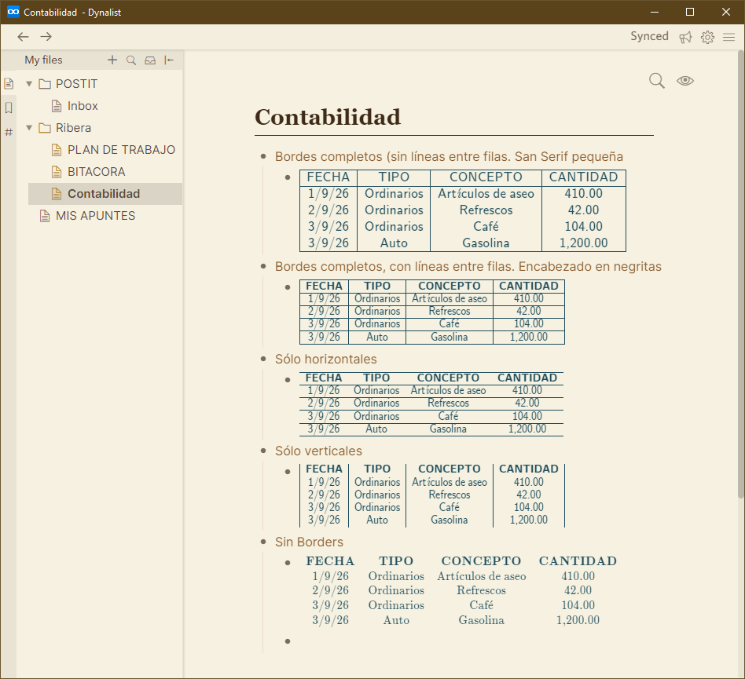This screenshot has width=745, height=679.
Task: Open the announcements megaphone icon
Action: [685, 37]
